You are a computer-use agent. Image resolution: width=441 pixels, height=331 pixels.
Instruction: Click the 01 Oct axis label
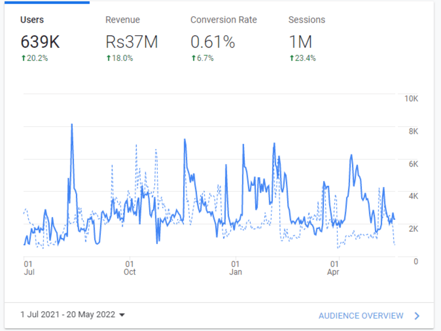click(x=130, y=268)
